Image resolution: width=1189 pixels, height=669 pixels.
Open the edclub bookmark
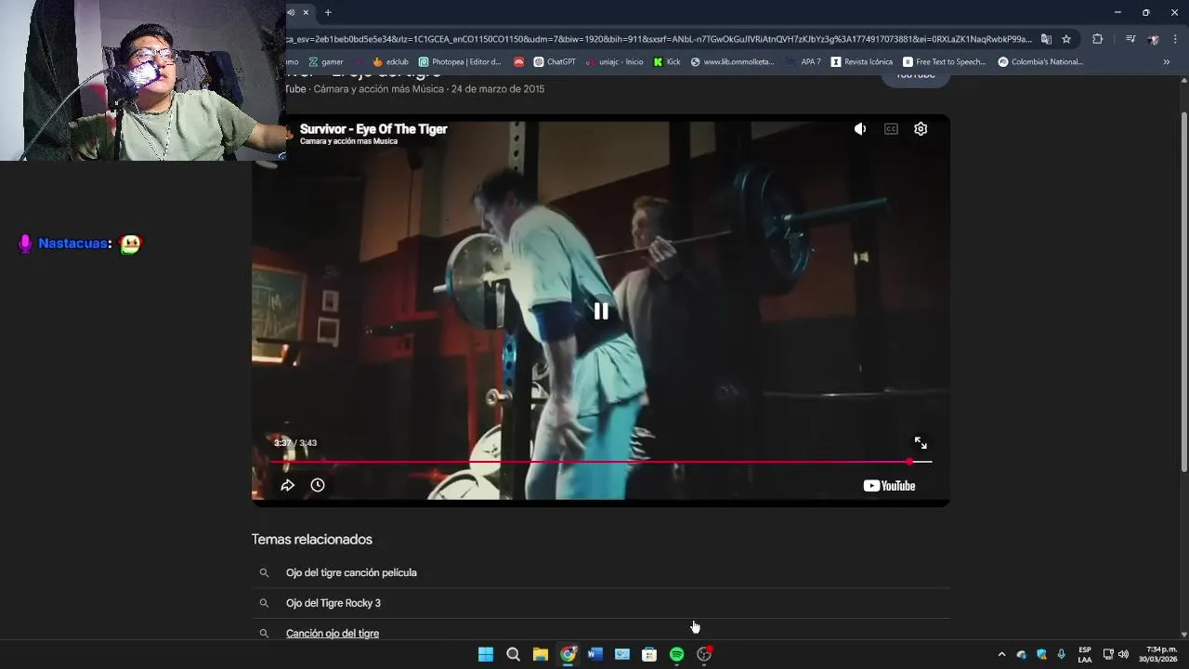390,62
